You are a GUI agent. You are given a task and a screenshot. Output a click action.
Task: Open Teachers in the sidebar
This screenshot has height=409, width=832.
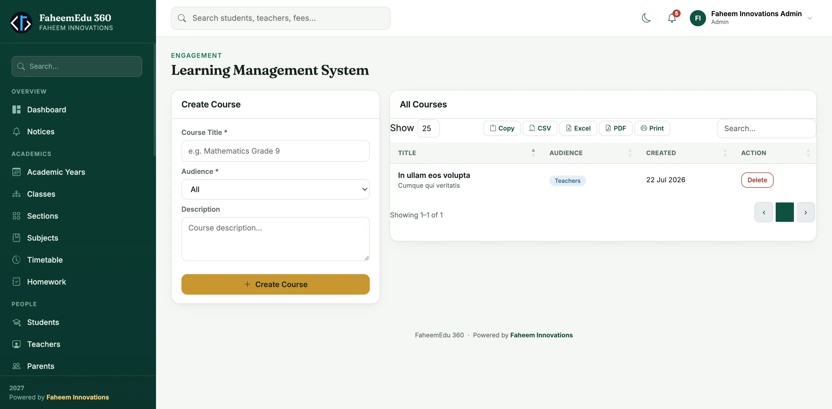click(x=44, y=344)
